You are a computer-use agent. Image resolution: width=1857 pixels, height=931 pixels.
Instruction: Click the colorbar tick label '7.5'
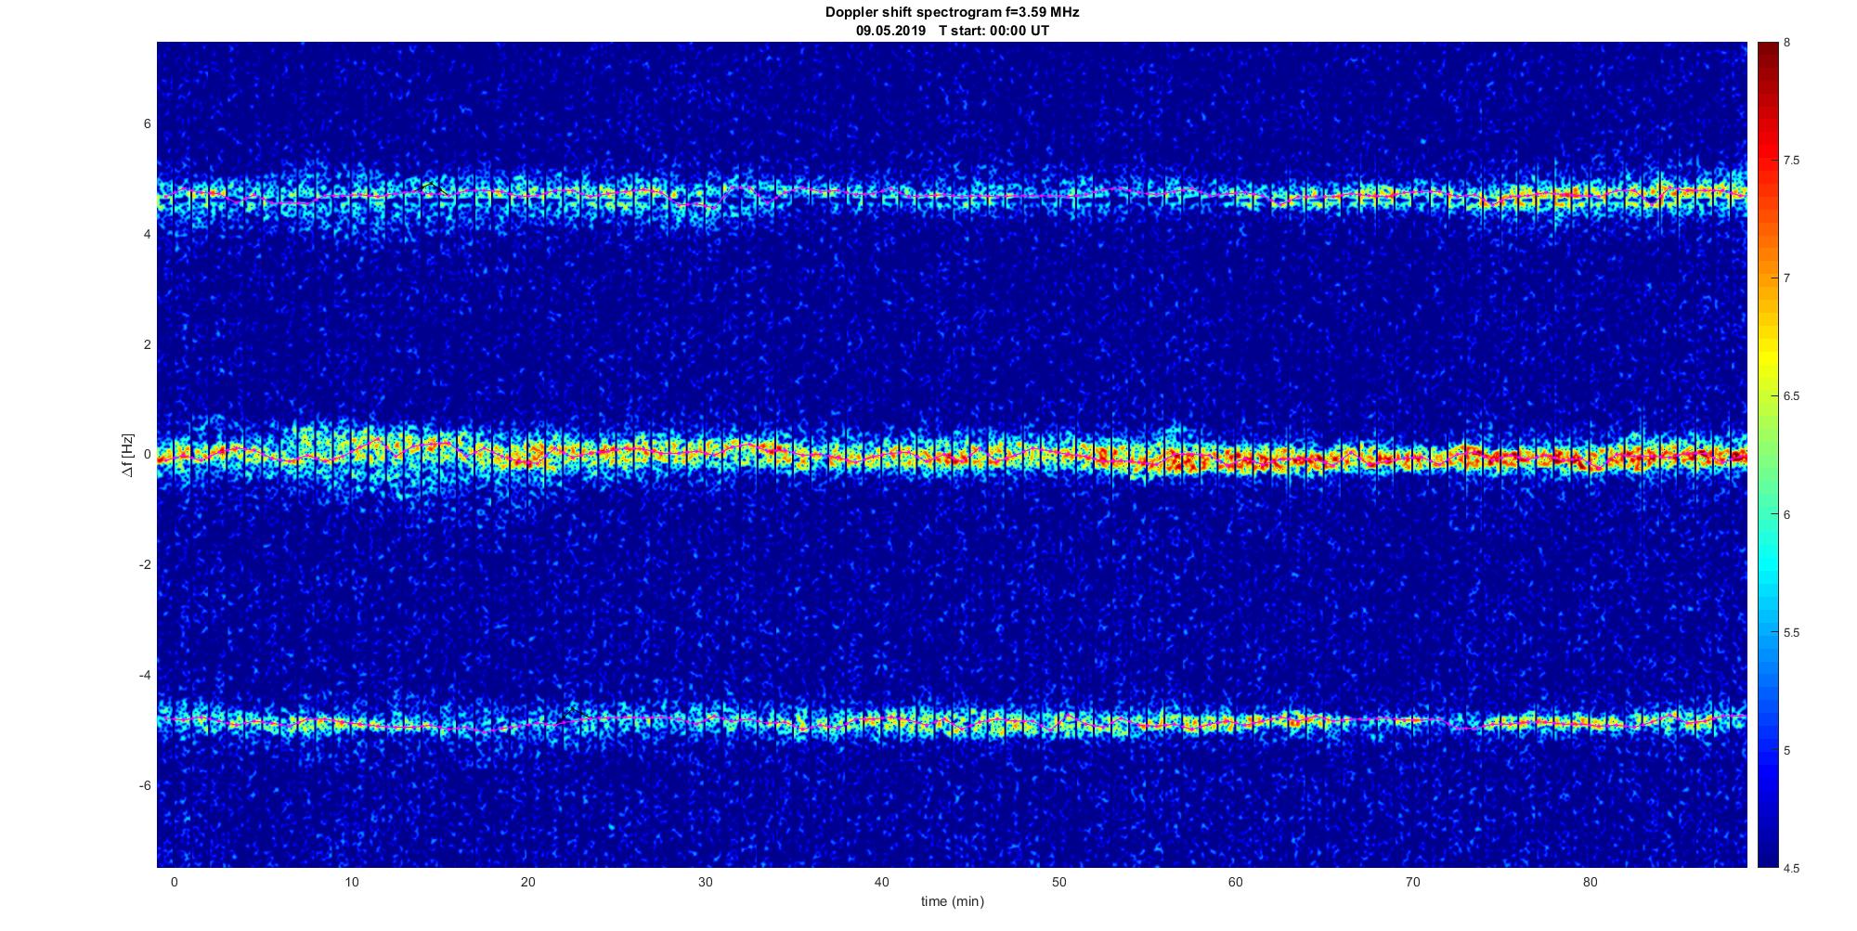point(1792,161)
